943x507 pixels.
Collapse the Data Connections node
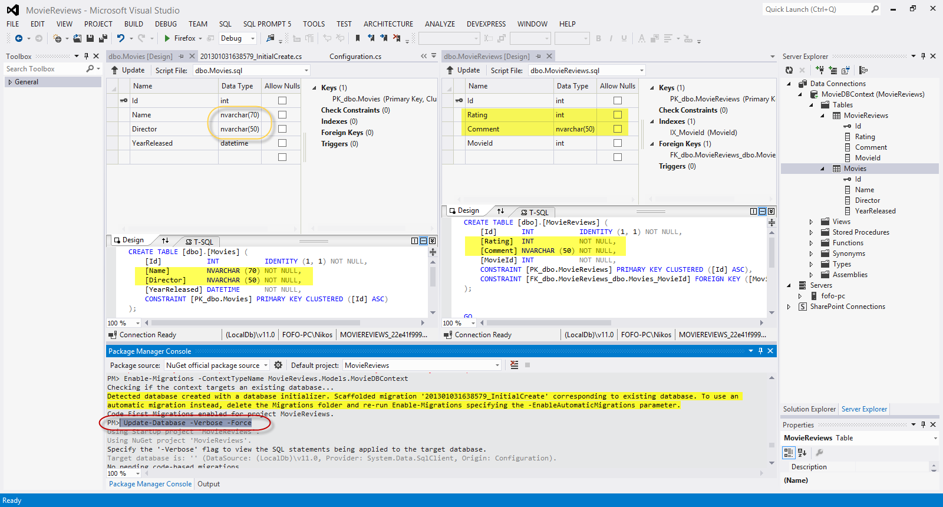click(789, 84)
